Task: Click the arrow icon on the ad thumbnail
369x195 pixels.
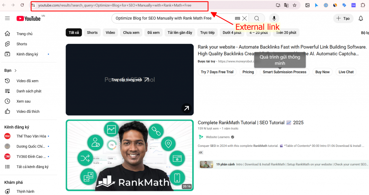Action: [186, 108]
